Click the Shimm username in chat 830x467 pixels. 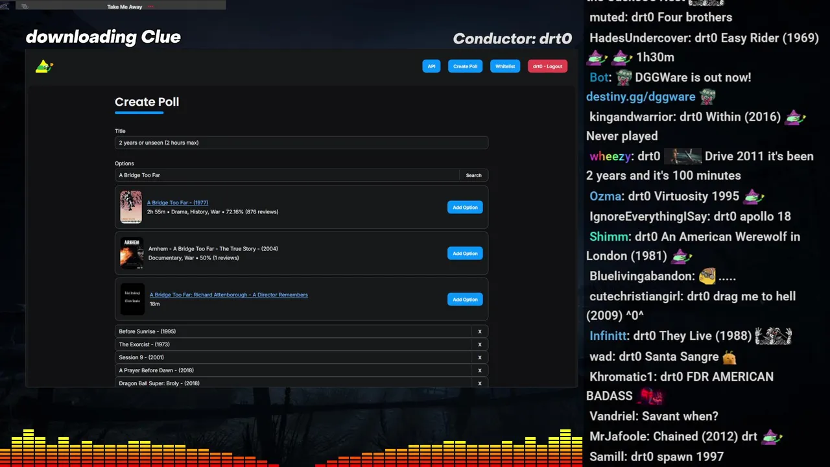(608, 237)
